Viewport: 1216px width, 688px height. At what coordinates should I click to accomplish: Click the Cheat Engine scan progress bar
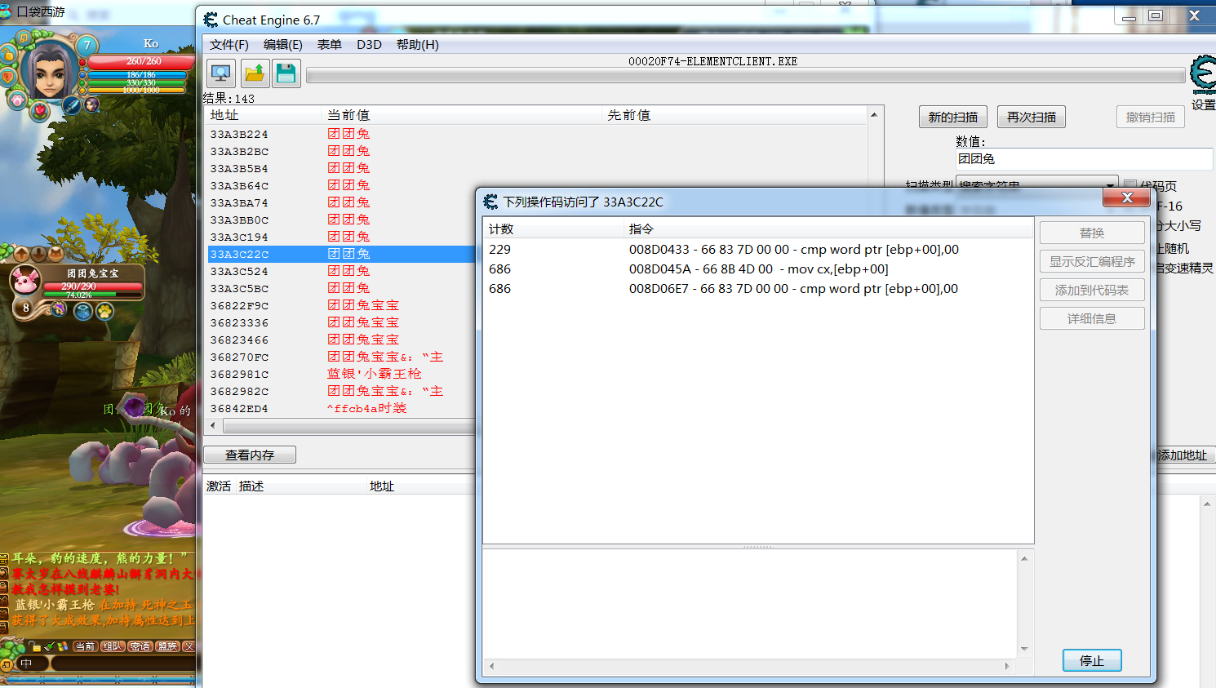pyautogui.click(x=745, y=76)
